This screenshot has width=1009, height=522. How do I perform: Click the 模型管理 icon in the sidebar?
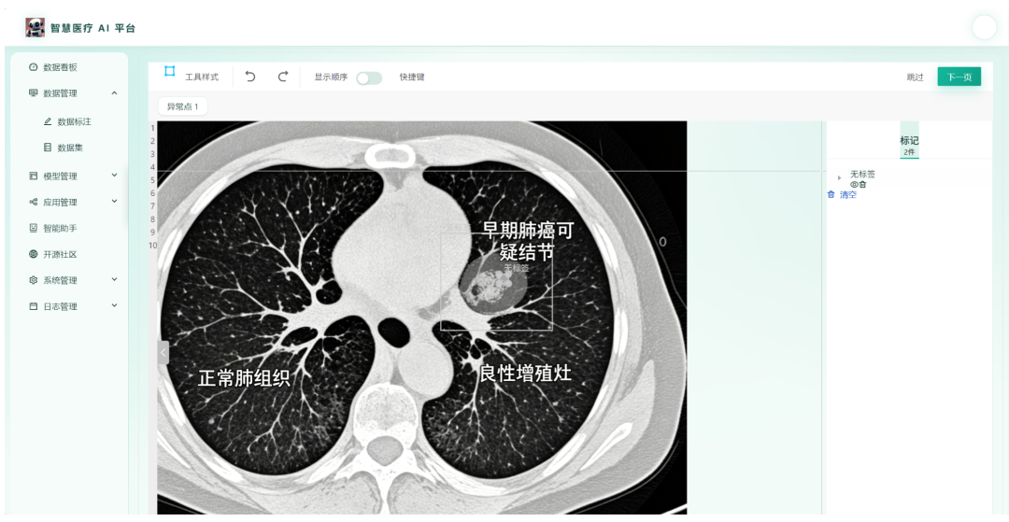(x=34, y=176)
